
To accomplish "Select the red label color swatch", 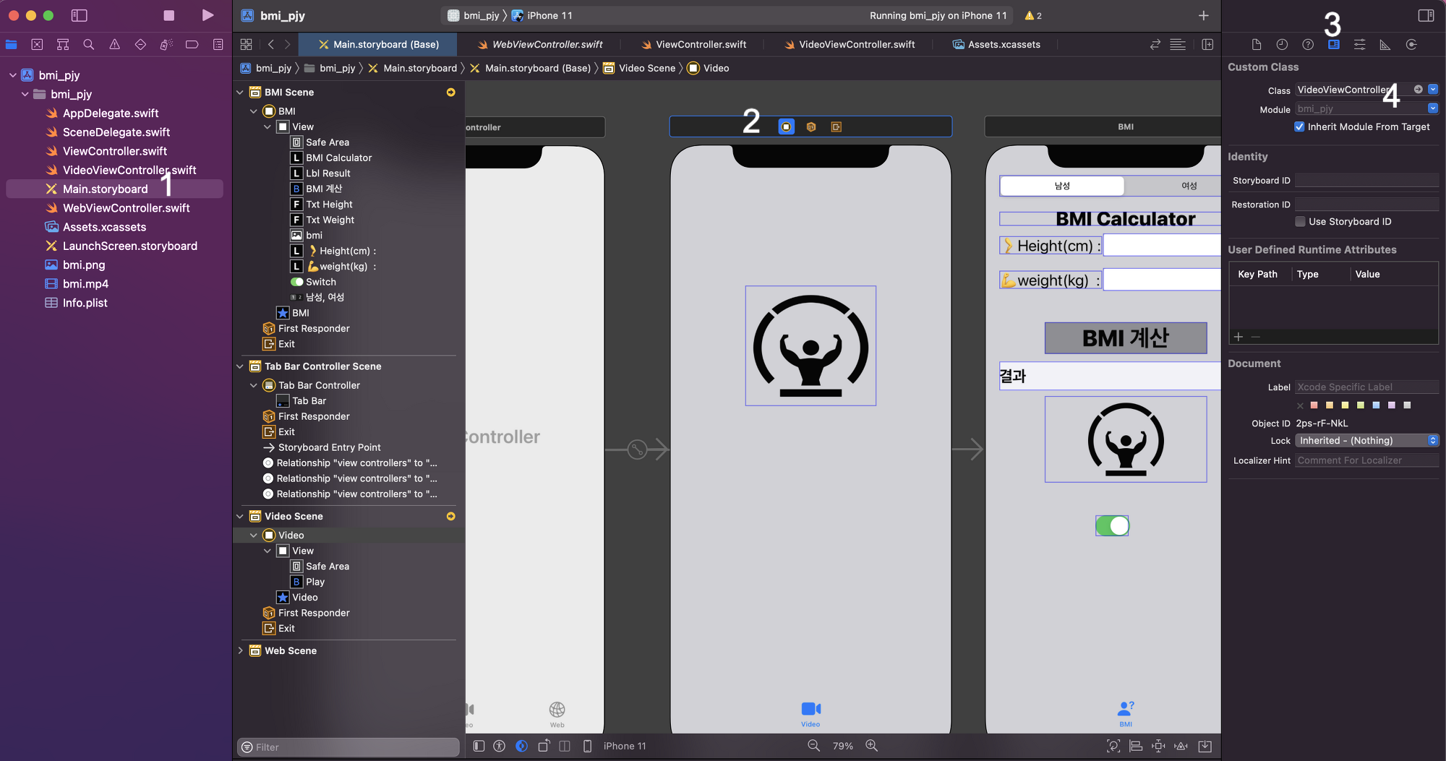I will [1314, 405].
